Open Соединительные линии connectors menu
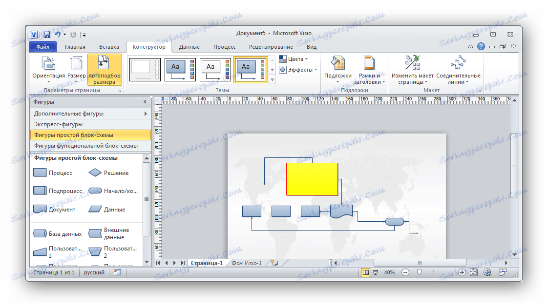548x307 pixels. [x=458, y=70]
